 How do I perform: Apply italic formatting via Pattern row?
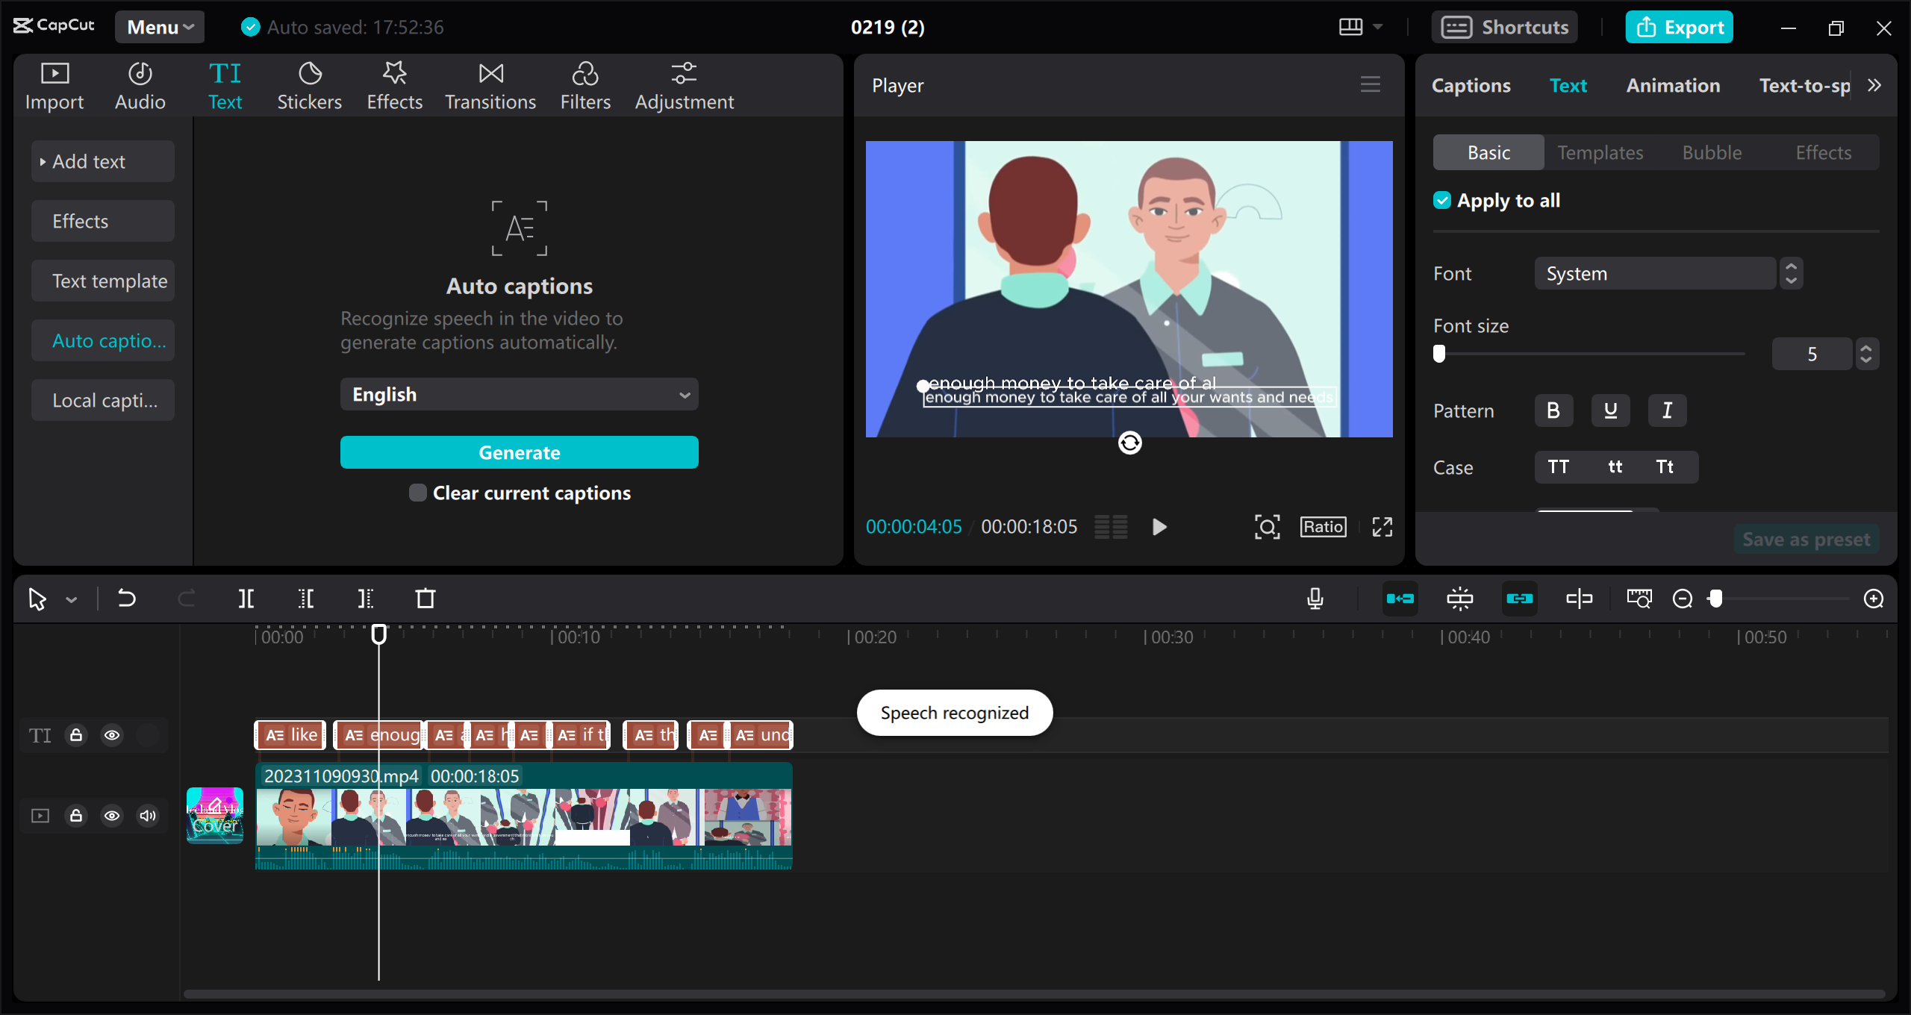(x=1667, y=410)
